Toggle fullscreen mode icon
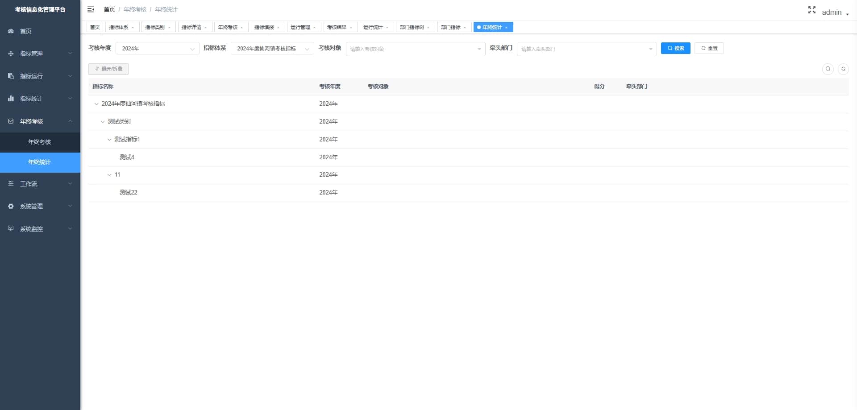The image size is (857, 410). point(811,10)
